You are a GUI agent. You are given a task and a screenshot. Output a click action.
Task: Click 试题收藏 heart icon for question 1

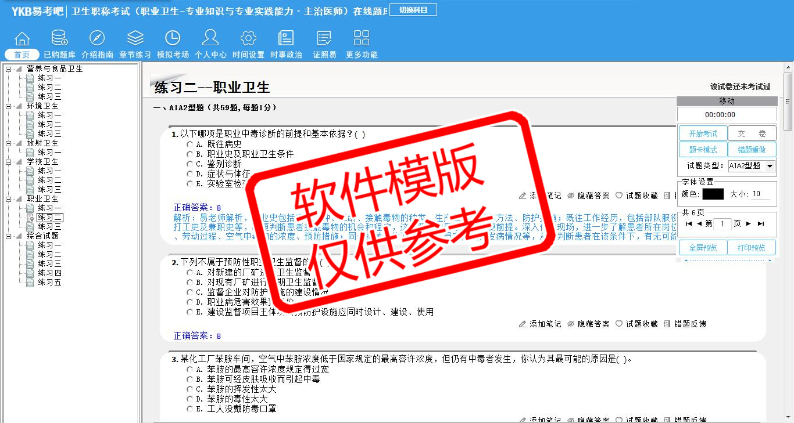(619, 196)
